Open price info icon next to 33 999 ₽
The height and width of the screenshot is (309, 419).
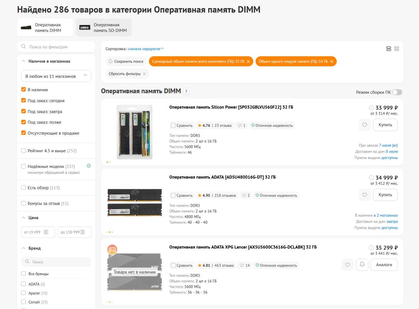(371, 108)
